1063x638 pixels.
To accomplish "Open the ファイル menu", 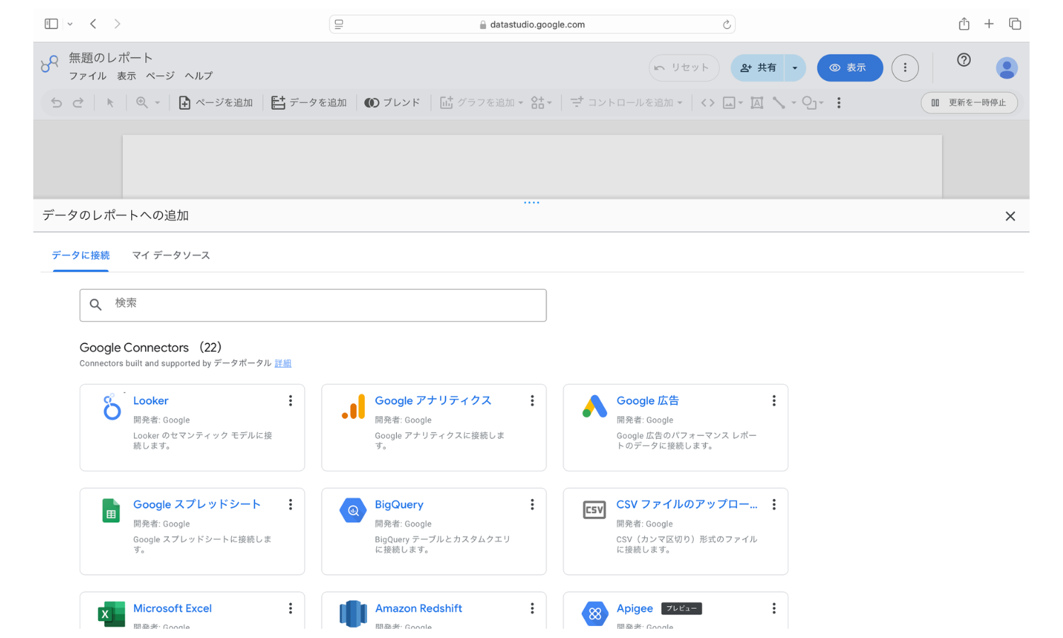I will pos(87,76).
